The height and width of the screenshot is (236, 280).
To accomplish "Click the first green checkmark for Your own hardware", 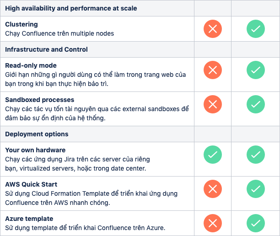I will click(x=213, y=155).
